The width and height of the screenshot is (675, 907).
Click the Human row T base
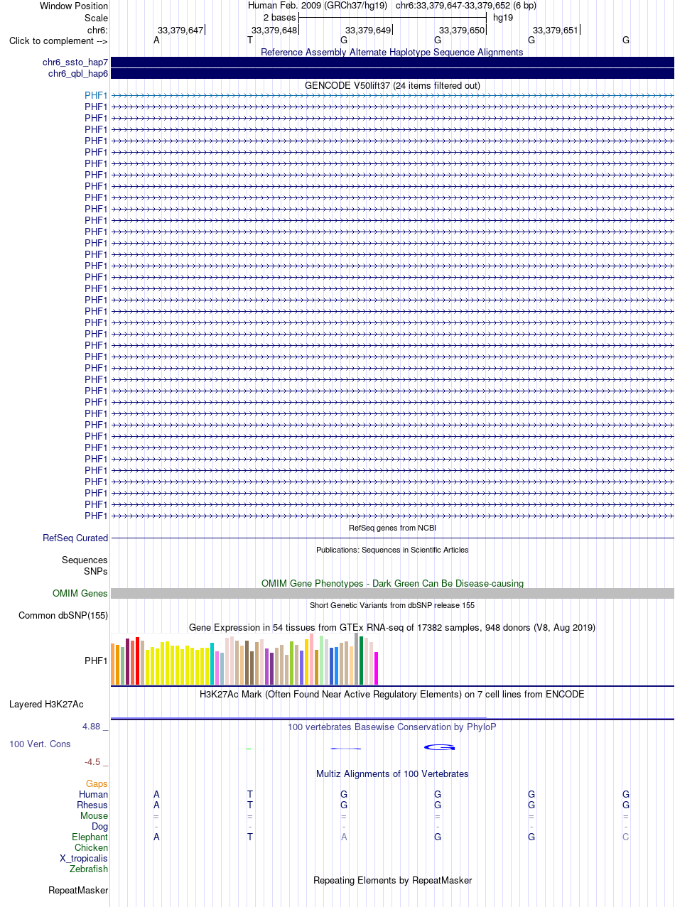250,795
